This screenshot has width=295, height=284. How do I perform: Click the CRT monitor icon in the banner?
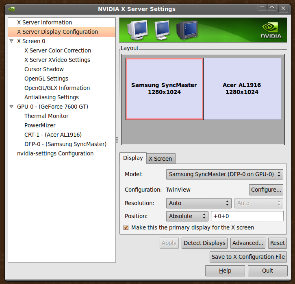coord(137,30)
